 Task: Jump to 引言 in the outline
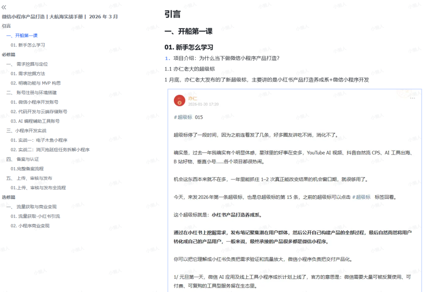click(6, 26)
